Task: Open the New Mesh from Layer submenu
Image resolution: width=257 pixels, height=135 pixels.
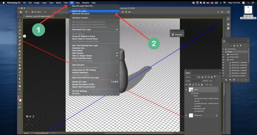Action: (94, 30)
